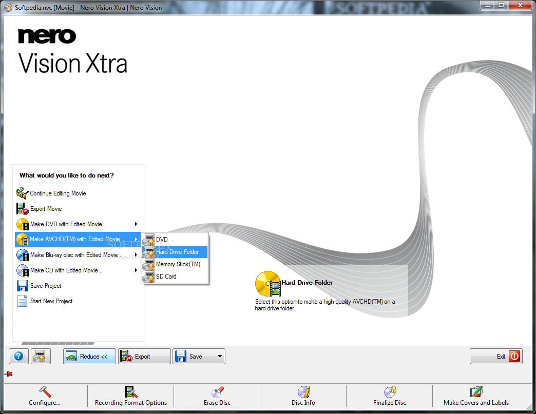
Task: Click the Export button in the bottom bar
Action: point(144,356)
